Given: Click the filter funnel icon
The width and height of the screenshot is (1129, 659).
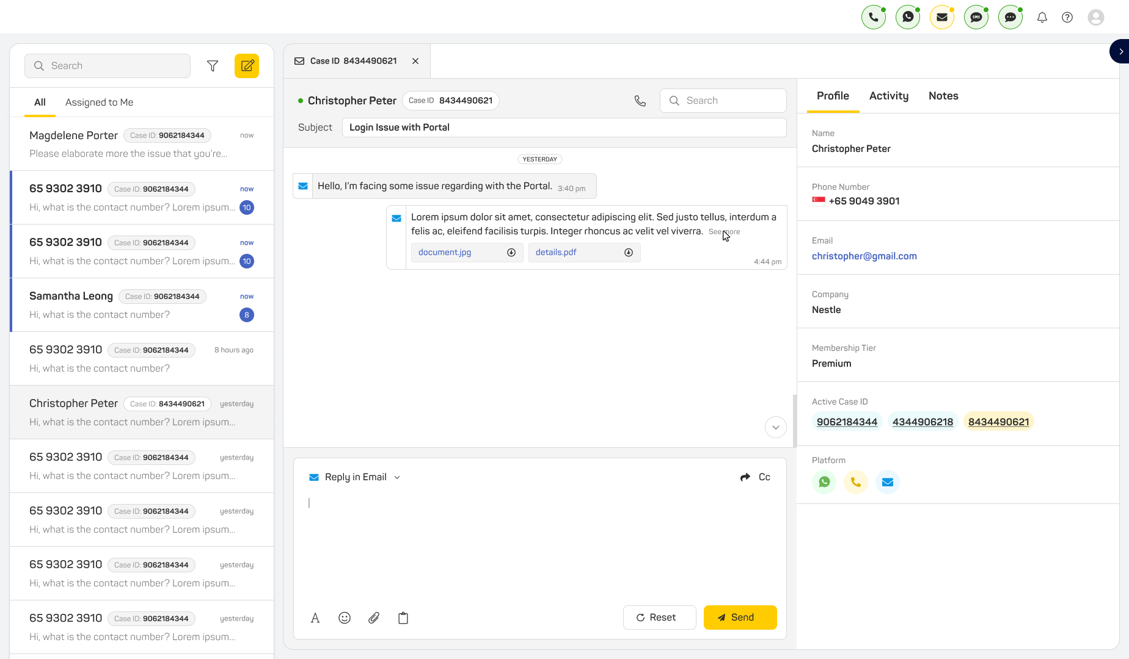Looking at the screenshot, I should point(213,66).
